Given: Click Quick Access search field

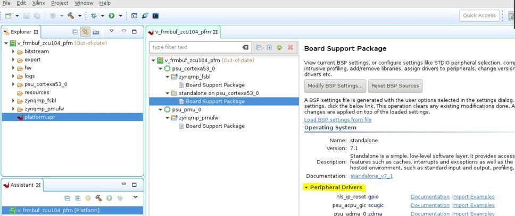Looking at the screenshot, I should [x=479, y=15].
